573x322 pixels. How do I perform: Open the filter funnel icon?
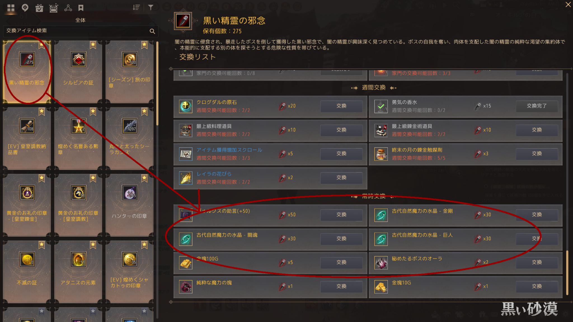[x=151, y=8]
